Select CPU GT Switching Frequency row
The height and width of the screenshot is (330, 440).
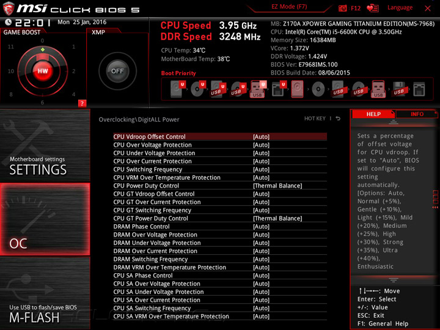point(220,210)
